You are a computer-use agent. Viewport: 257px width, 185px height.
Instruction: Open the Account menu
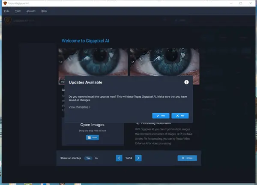31,11
